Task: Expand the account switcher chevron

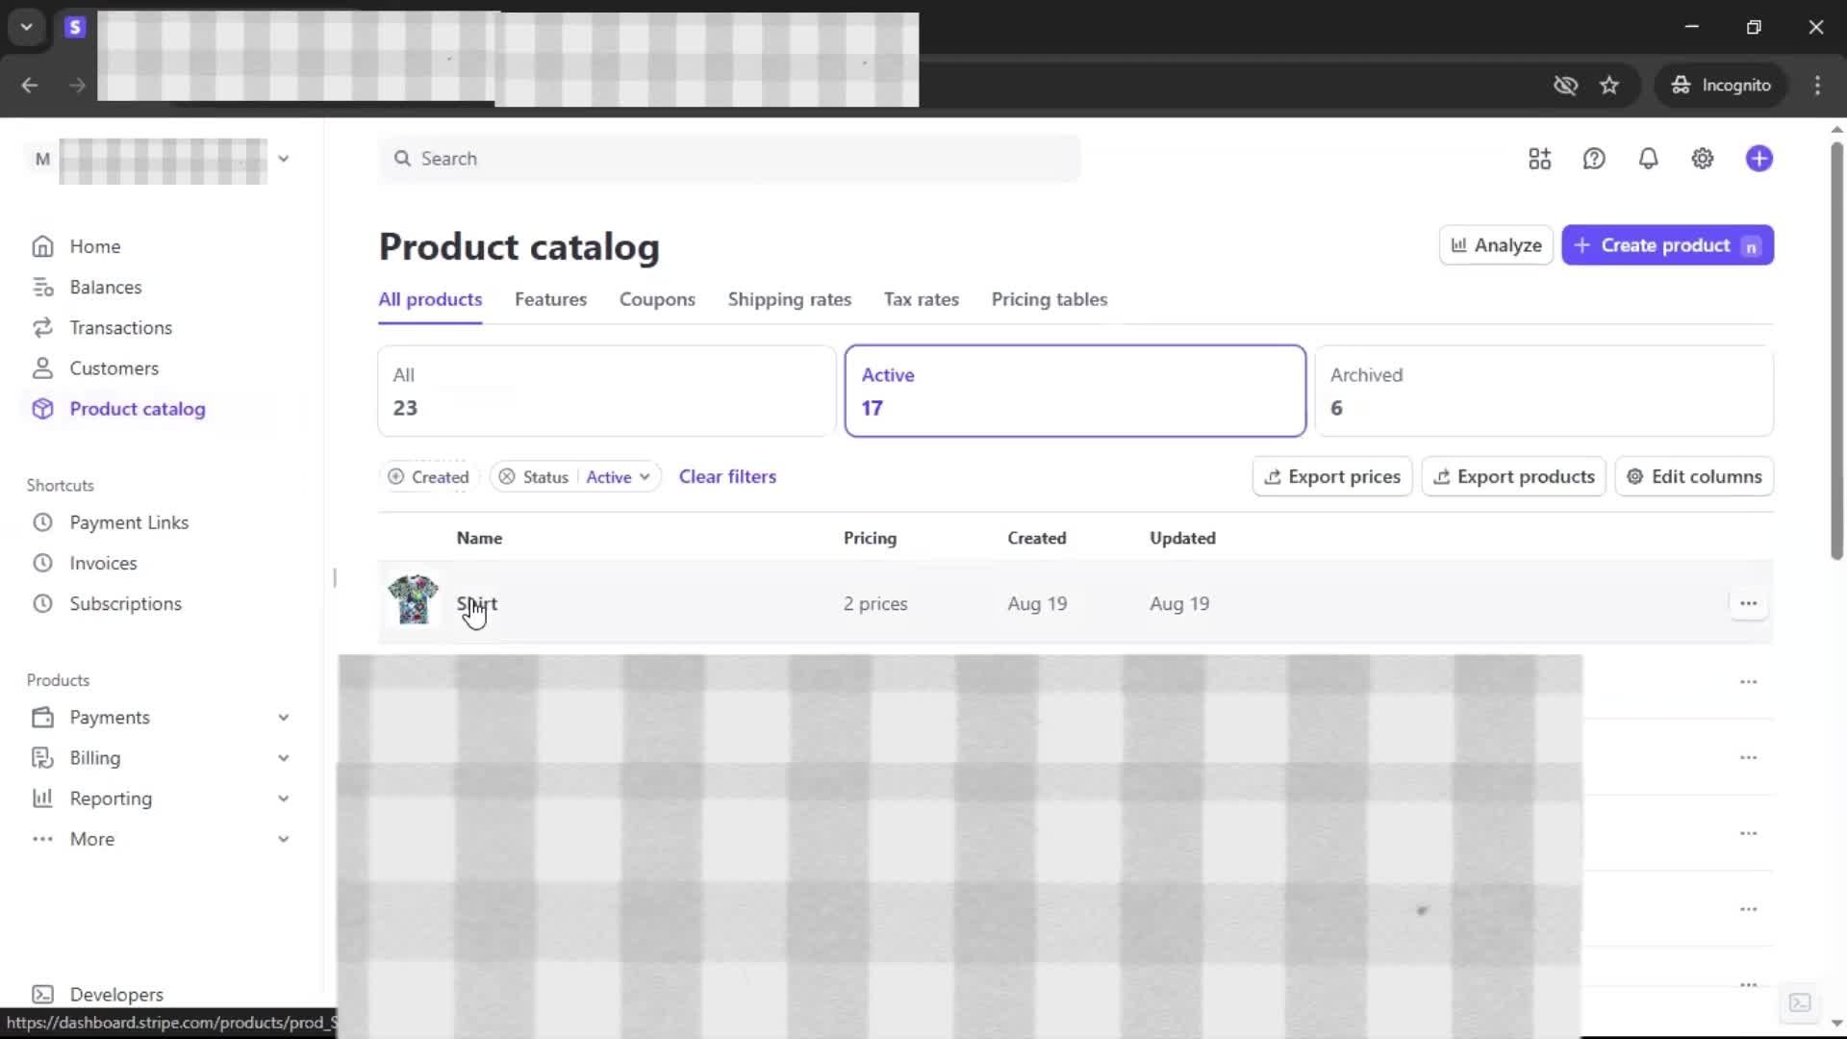Action: pyautogui.click(x=284, y=159)
